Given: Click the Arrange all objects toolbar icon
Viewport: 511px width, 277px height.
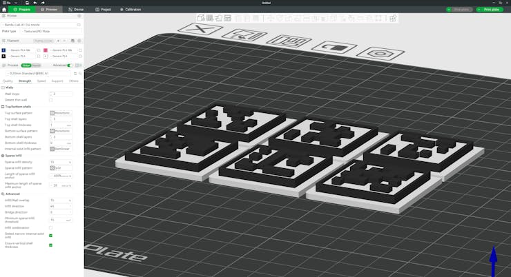Looking at the screenshot, I should (x=227, y=18).
